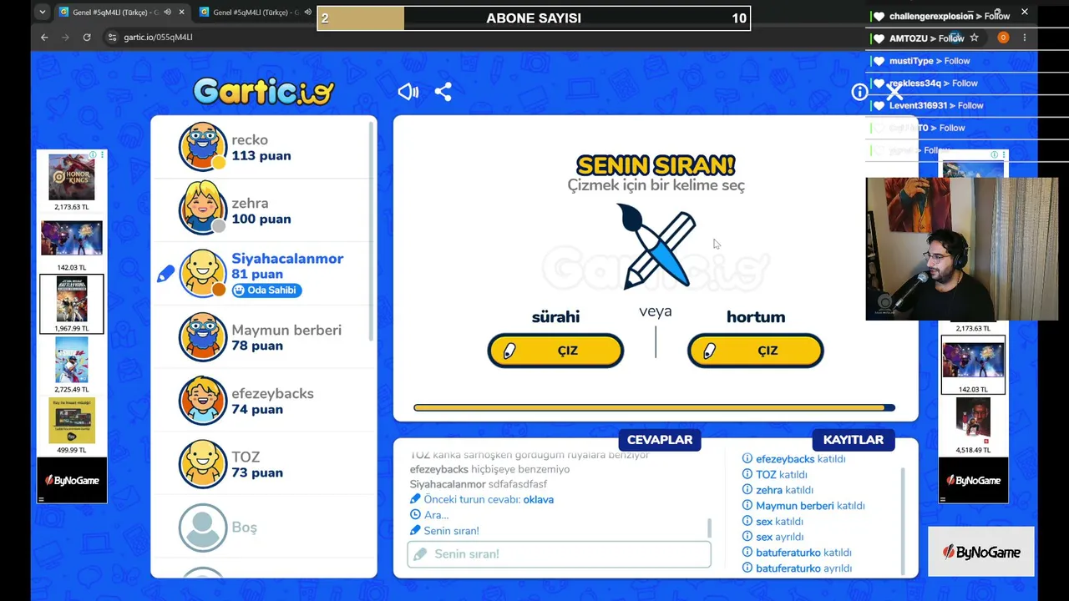The height and width of the screenshot is (601, 1069).
Task: Click the empty 'Boş' player slot avatar
Action: coord(202,528)
